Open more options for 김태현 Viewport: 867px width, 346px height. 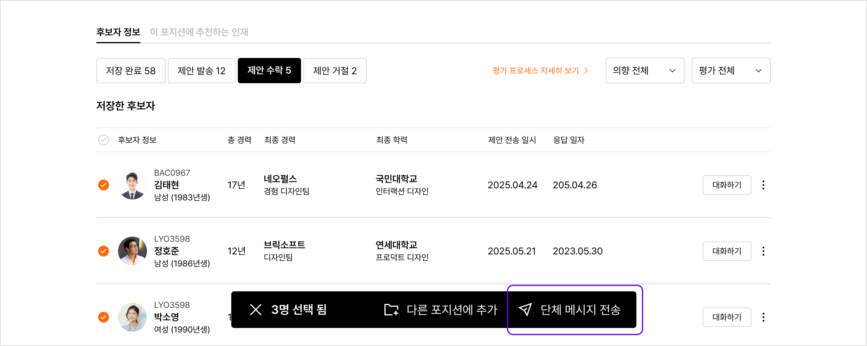[x=763, y=185]
